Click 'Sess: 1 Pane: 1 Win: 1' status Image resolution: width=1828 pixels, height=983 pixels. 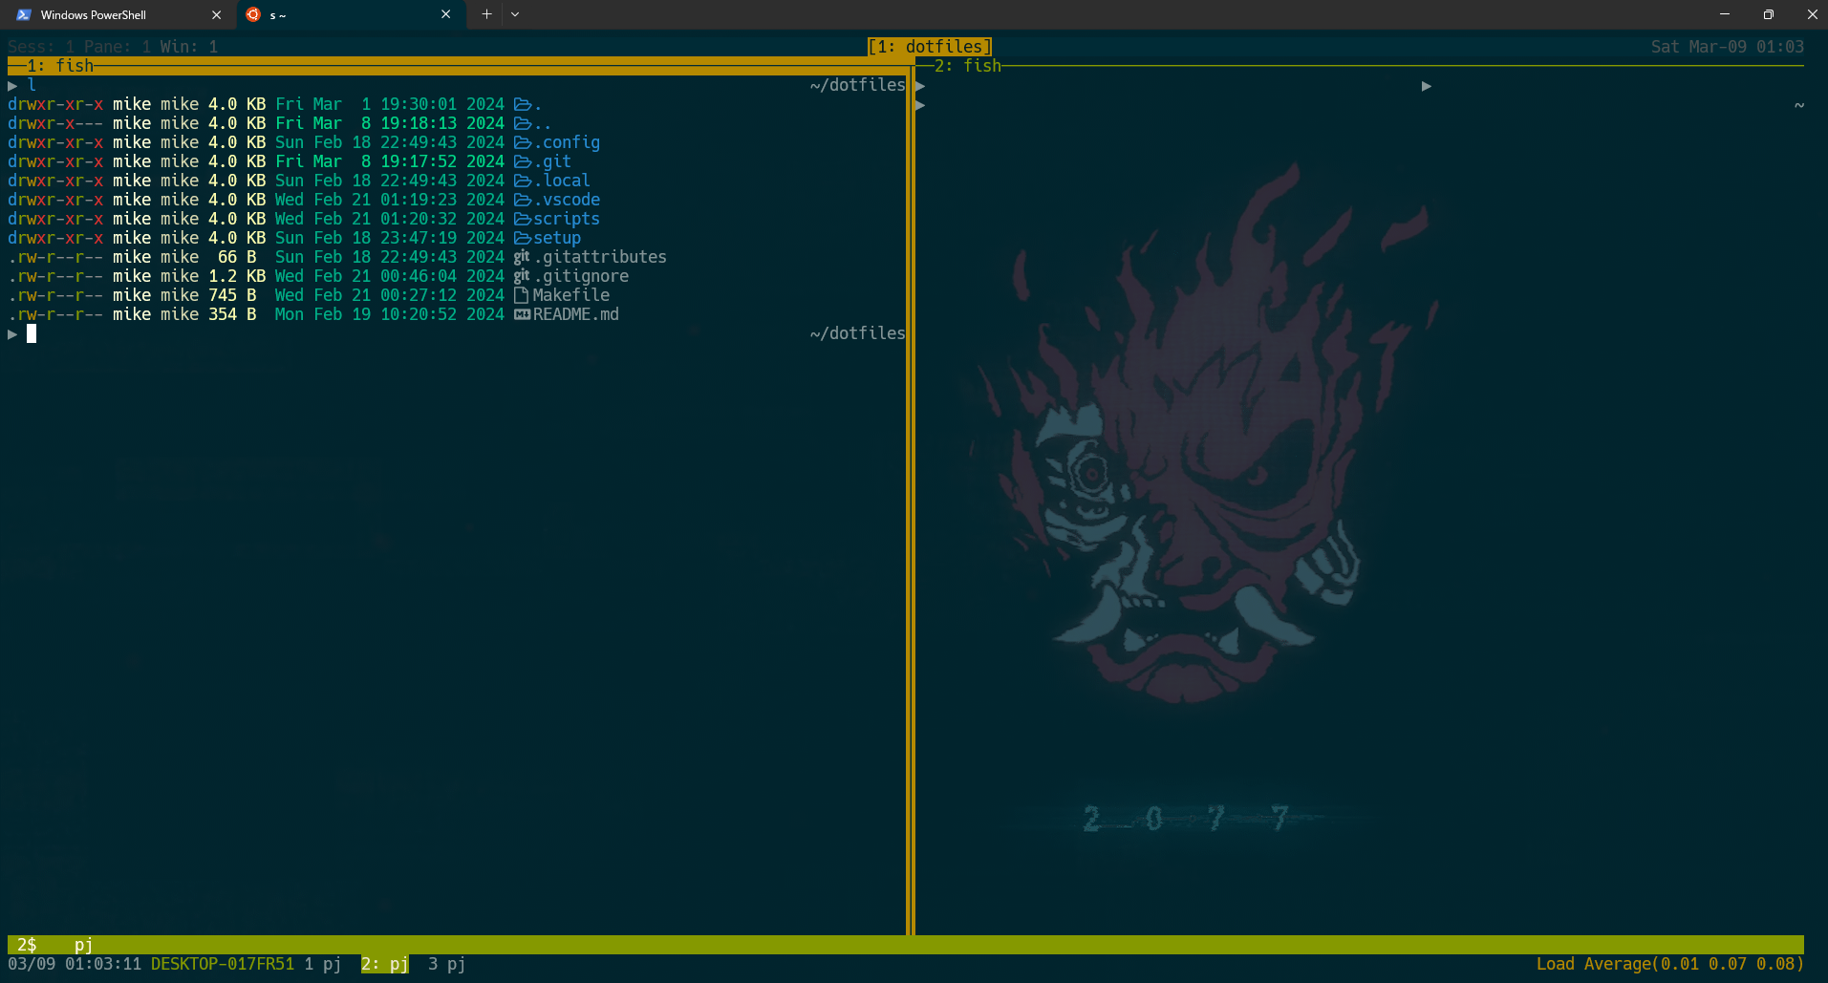113,47
